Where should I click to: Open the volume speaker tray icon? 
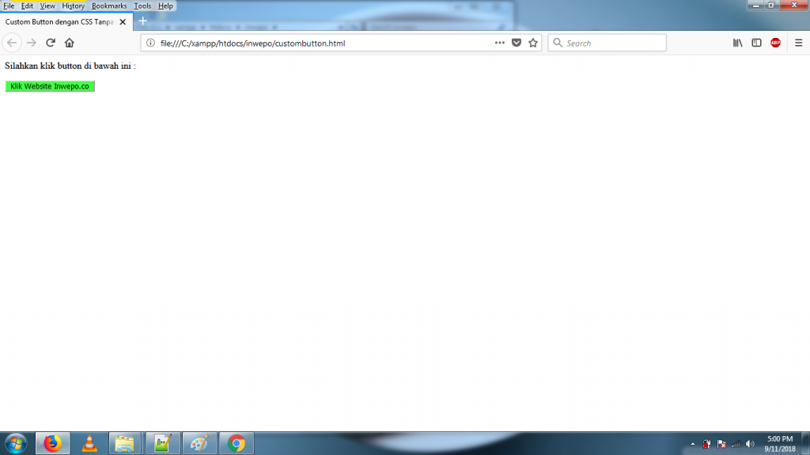coord(750,444)
